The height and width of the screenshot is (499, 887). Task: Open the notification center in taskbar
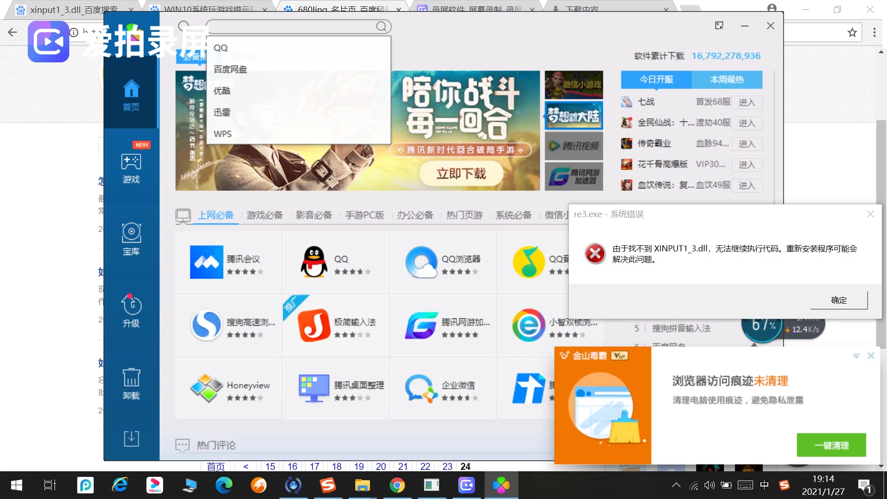point(866,487)
